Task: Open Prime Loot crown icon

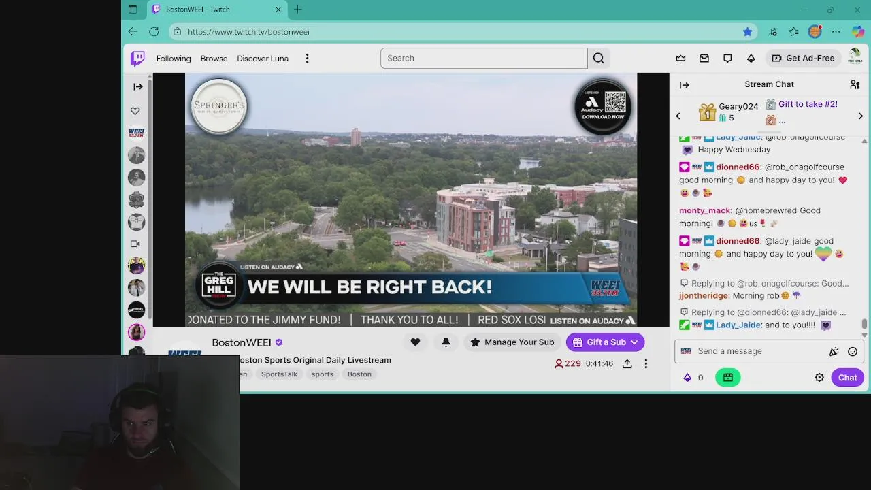Action: (x=680, y=59)
